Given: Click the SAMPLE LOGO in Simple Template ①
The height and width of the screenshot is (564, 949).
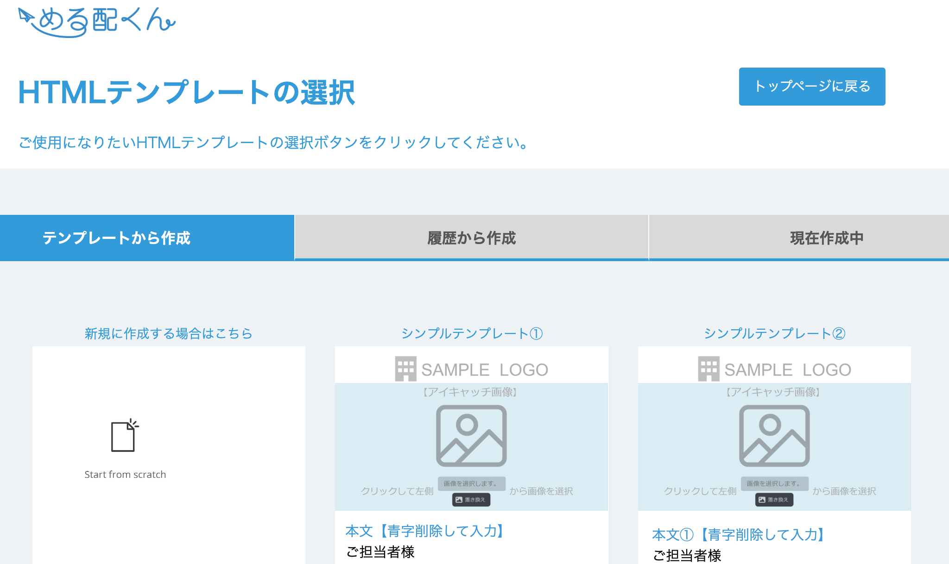Looking at the screenshot, I should point(471,370).
